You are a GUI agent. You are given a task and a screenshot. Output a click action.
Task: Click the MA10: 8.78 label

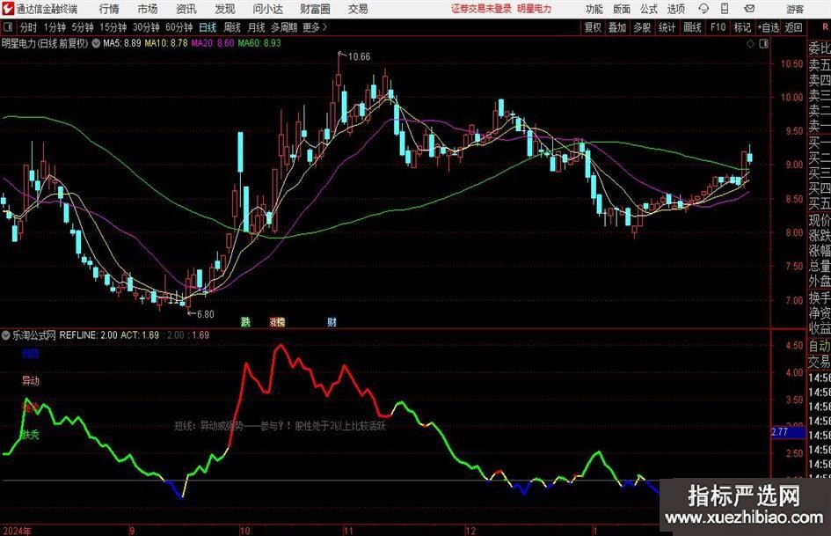click(x=166, y=43)
